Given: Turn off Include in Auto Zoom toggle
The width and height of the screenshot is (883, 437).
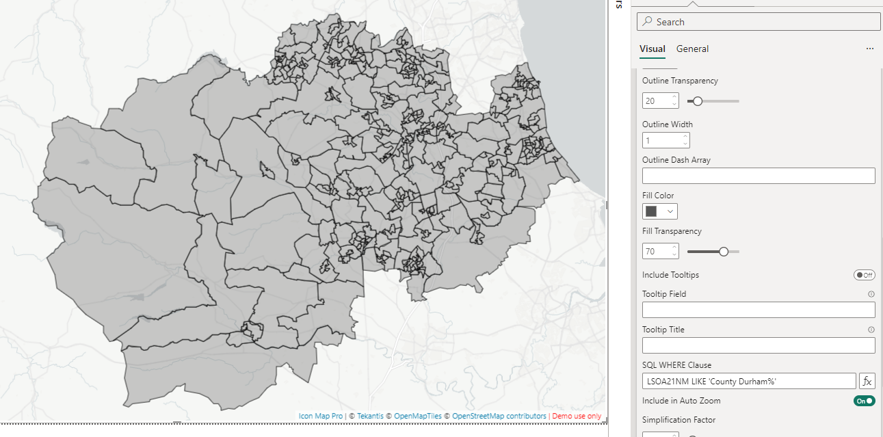Looking at the screenshot, I should [x=864, y=401].
